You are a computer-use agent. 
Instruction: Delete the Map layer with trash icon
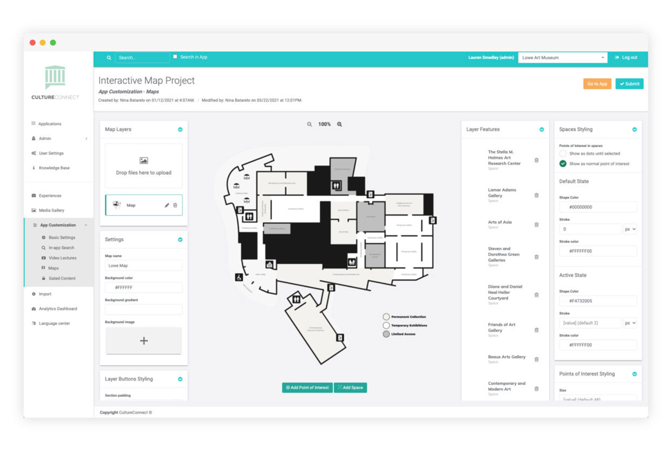tap(175, 205)
